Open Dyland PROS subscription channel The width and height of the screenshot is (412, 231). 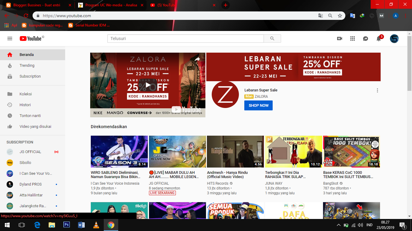pyautogui.click(x=33, y=184)
